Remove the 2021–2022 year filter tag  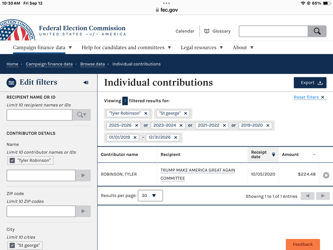224,125
